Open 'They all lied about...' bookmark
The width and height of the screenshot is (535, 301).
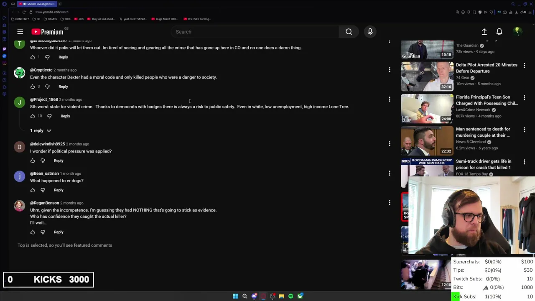[101, 19]
